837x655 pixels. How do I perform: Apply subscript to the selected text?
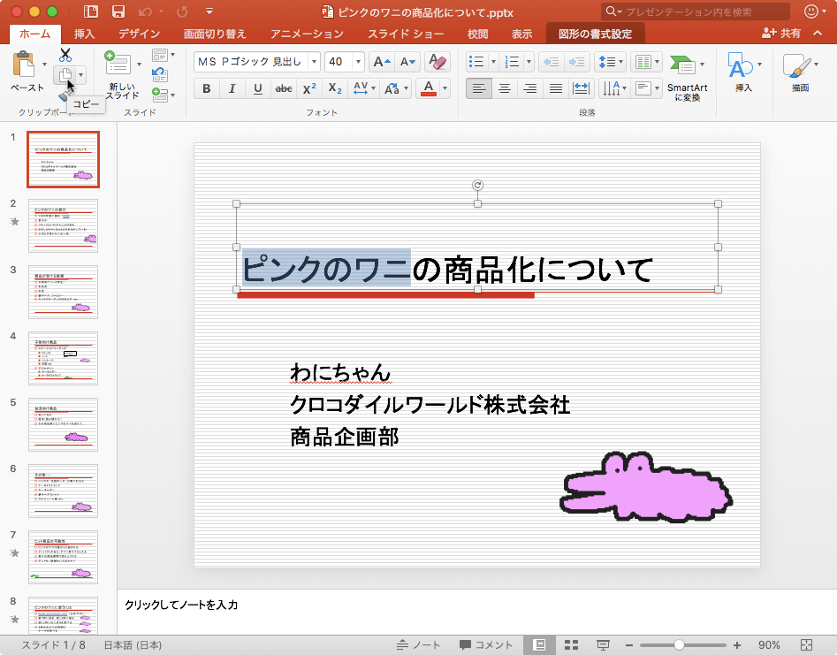pos(334,88)
